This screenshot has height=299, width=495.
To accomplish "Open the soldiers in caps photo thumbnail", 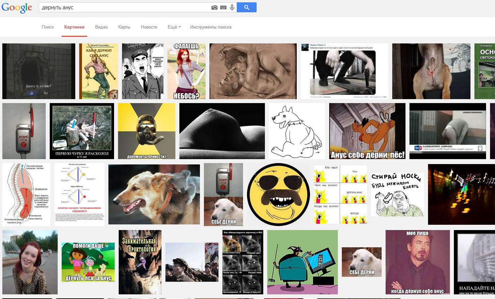I will pos(192,262).
